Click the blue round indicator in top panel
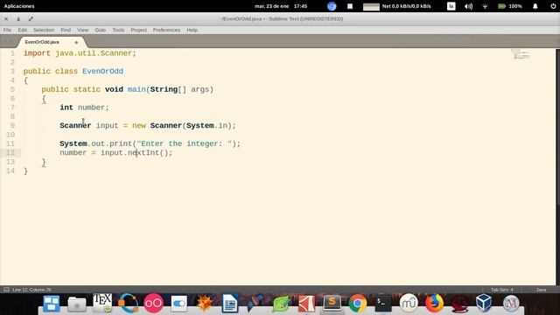This screenshot has width=560, height=315. [332, 6]
